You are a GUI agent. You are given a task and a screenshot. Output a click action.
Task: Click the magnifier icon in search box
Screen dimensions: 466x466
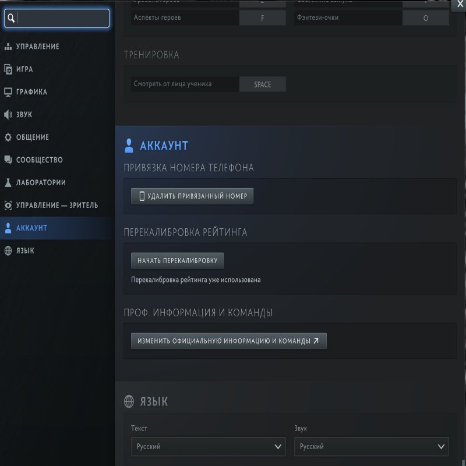pos(10,19)
